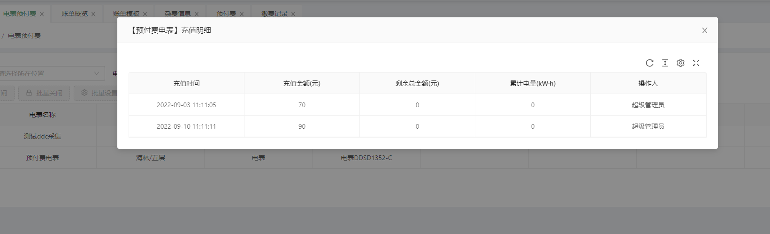Switch to the 电表预付费 tab
This screenshot has width=770, height=234.
tap(20, 14)
